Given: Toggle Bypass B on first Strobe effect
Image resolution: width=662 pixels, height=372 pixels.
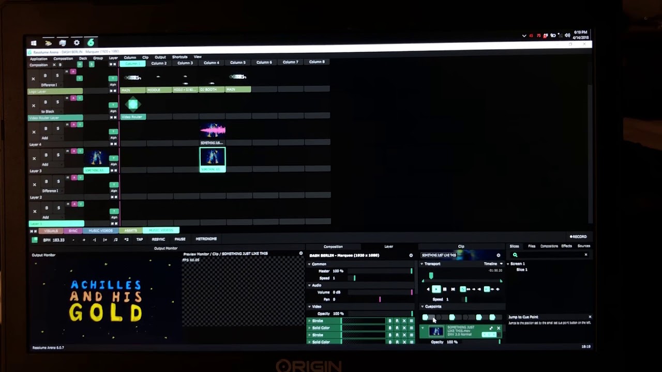Looking at the screenshot, I should point(390,321).
